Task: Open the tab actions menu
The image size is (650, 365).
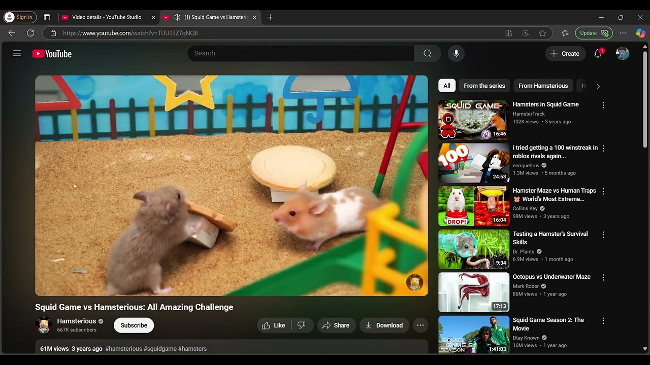Action: tap(47, 17)
